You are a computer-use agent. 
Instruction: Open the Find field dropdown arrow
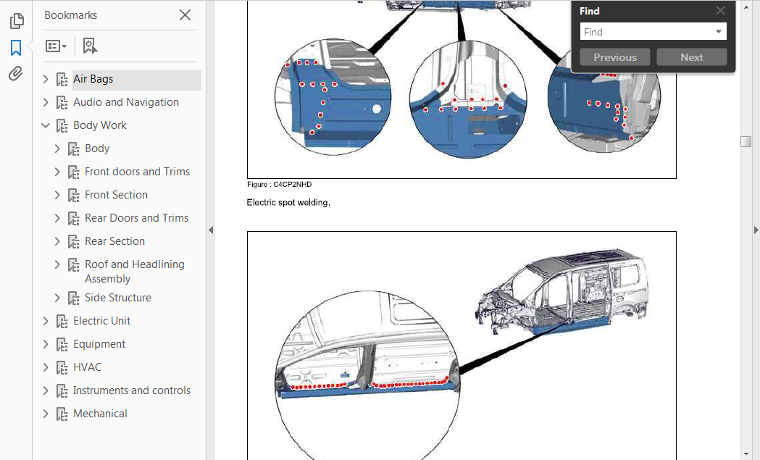coord(719,32)
